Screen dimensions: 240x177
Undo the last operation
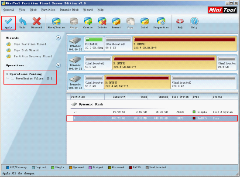coord(22,23)
